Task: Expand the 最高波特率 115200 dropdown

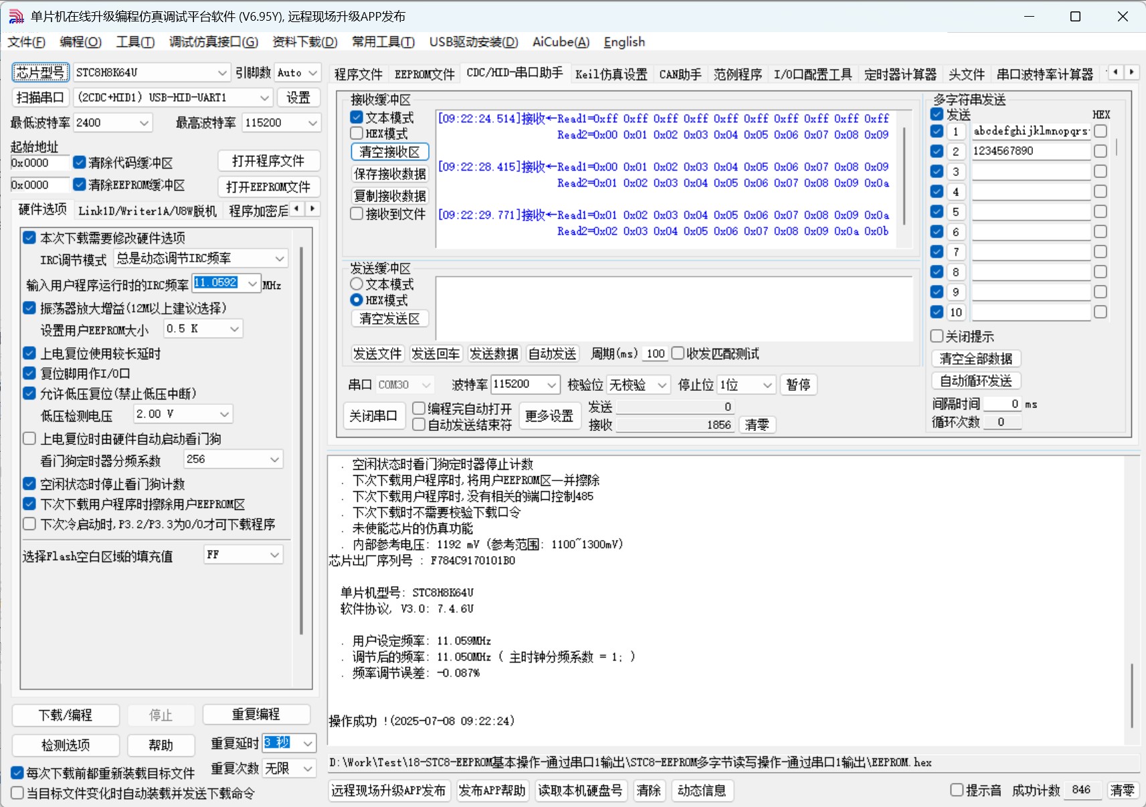Action: (x=312, y=123)
